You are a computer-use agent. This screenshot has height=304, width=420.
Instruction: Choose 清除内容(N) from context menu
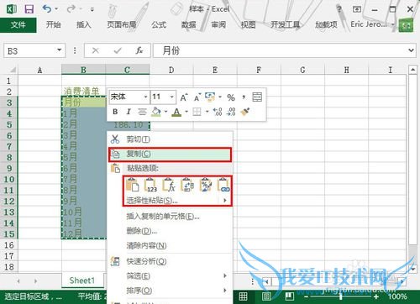click(x=171, y=246)
